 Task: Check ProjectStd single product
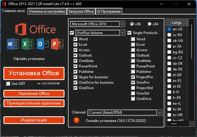[133, 88]
